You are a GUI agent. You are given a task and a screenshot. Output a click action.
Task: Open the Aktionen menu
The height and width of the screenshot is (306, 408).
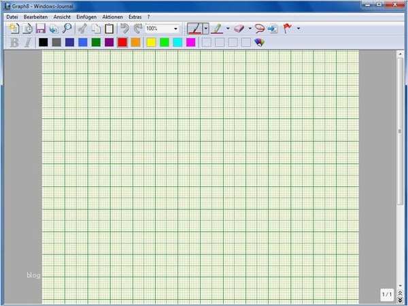[x=112, y=17]
